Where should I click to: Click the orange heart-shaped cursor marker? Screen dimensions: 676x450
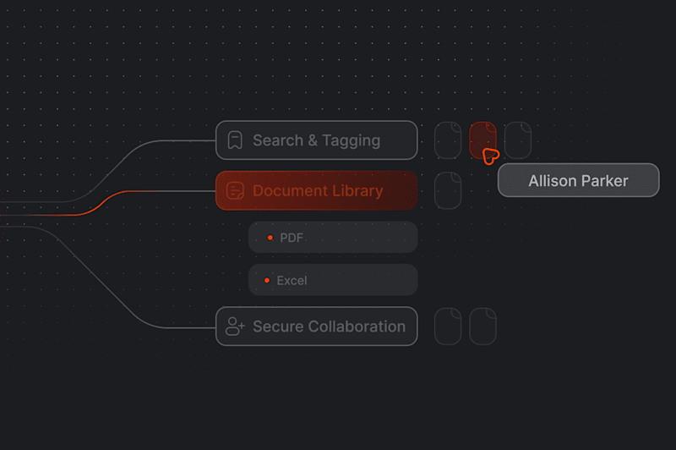491,156
